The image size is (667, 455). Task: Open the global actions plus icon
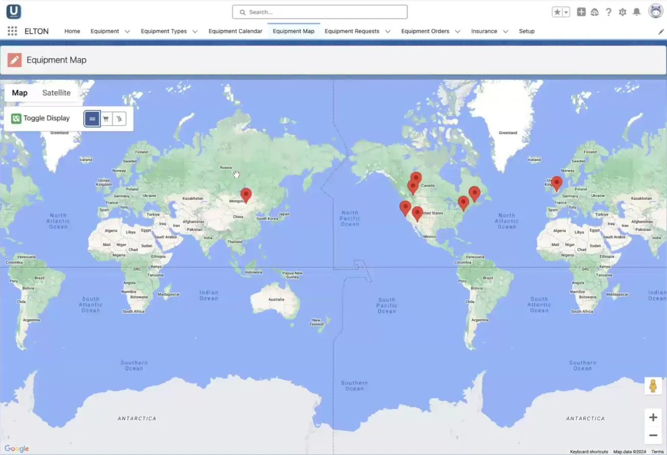coord(581,12)
